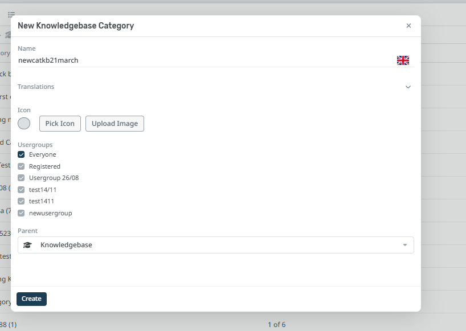Image resolution: width=466 pixels, height=331 pixels.
Task: Click the circular icon preview placeholder
Action: point(24,124)
